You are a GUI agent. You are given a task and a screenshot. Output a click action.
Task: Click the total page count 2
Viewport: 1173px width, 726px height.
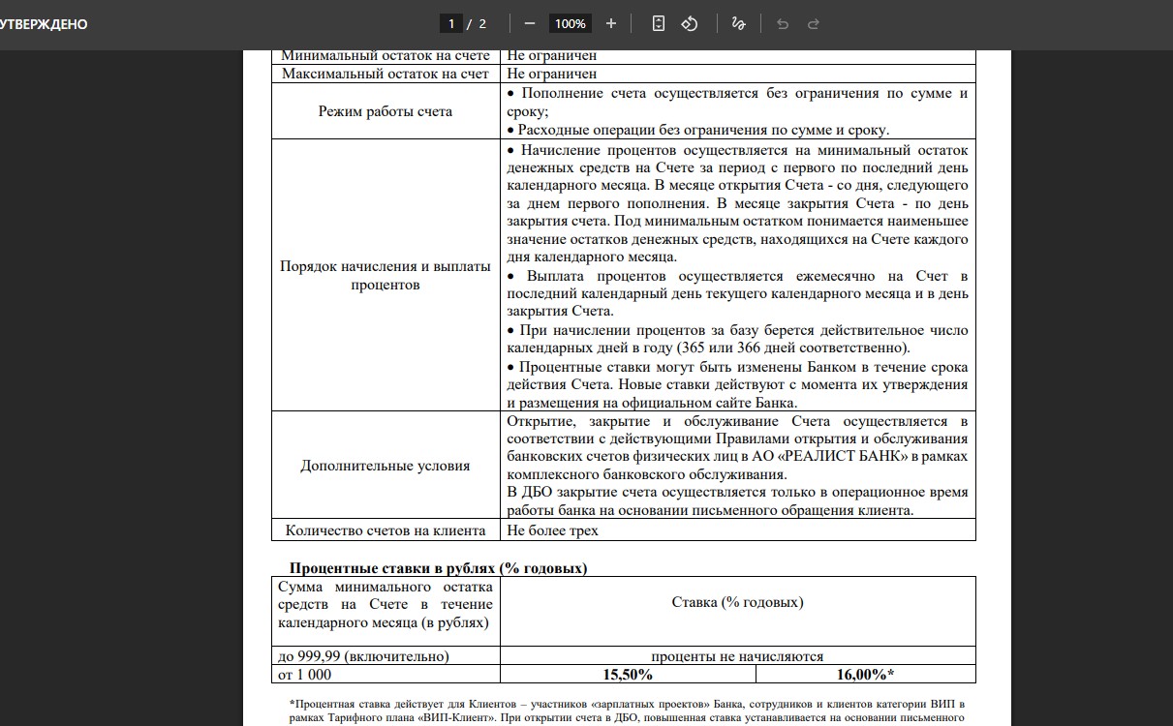[482, 23]
